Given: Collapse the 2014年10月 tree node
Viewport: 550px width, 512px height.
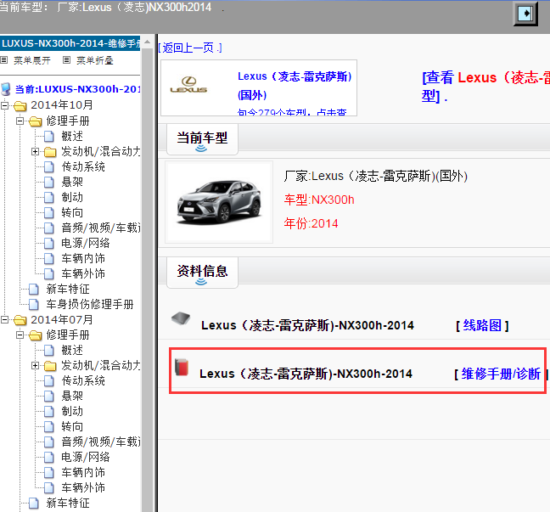Looking at the screenshot, I should 4,105.
